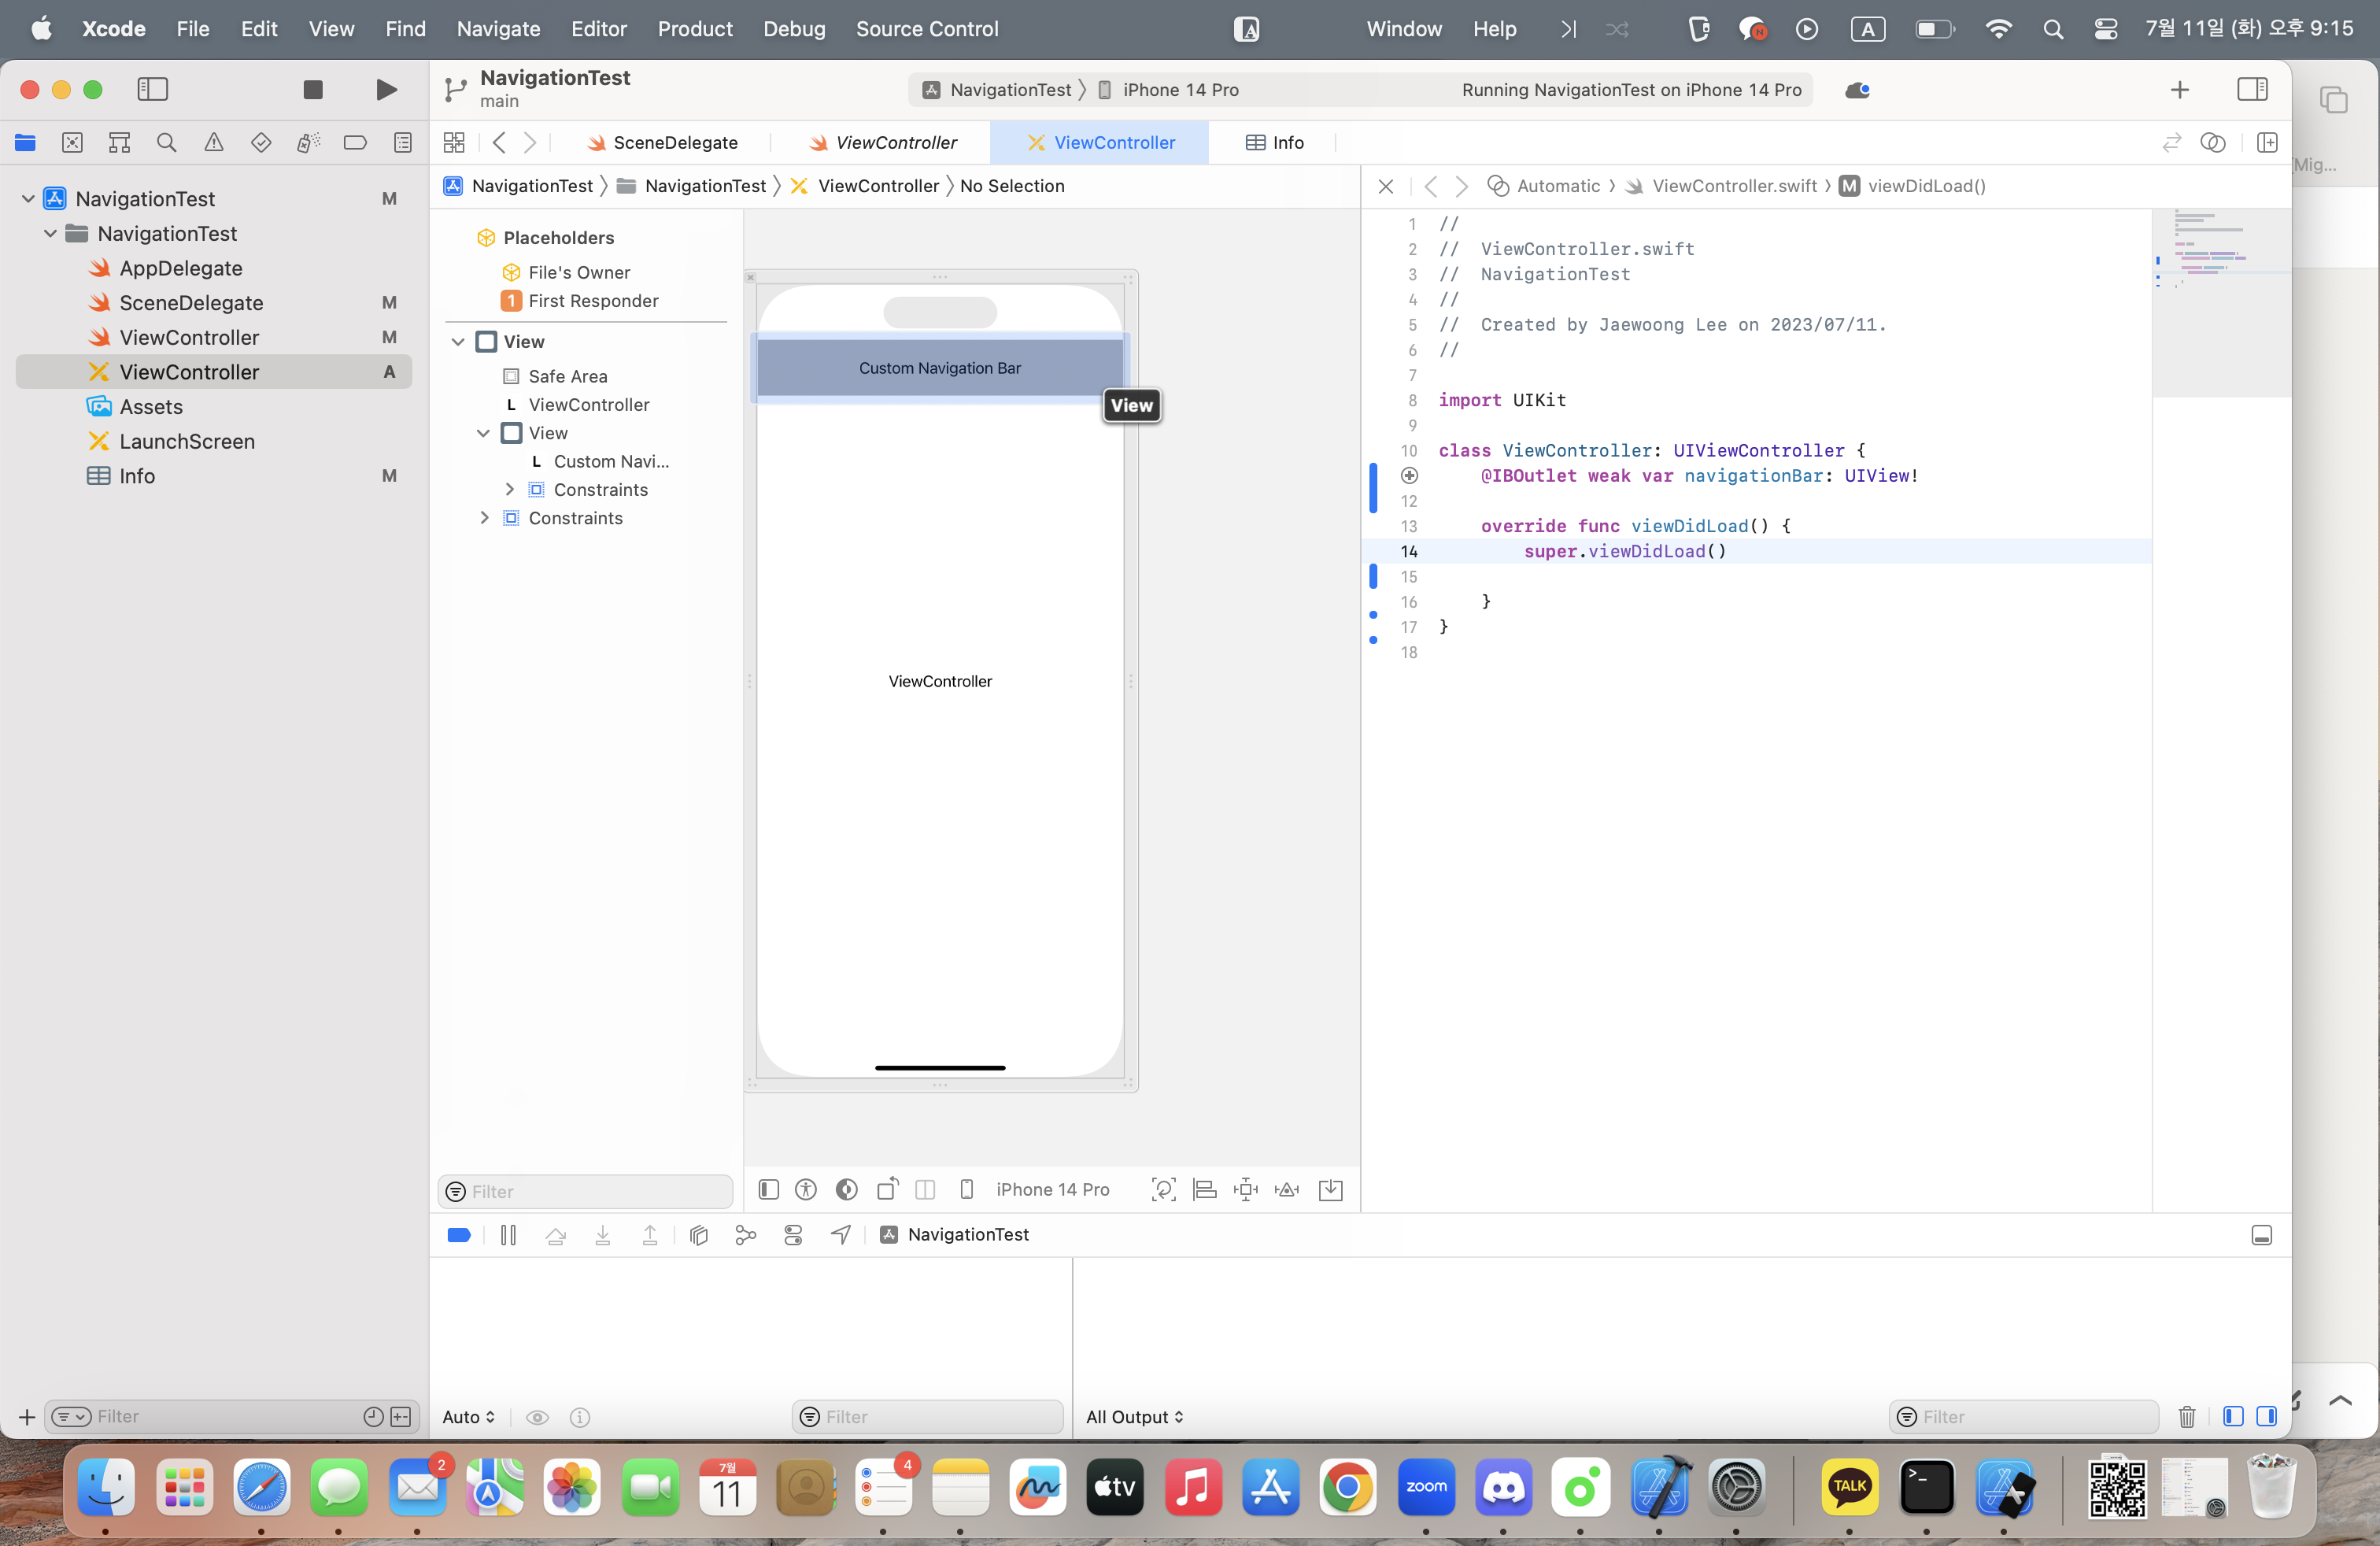This screenshot has width=2380, height=1546.
Task: Open the All Output dropdown
Action: pos(1135,1417)
